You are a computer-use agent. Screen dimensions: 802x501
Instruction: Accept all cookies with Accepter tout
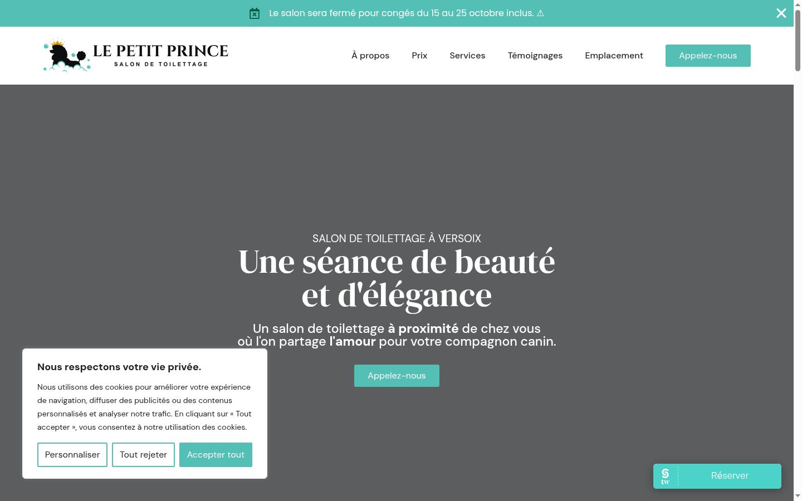coord(216,455)
